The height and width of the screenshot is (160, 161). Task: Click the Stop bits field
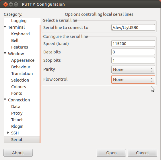(x=133, y=60)
